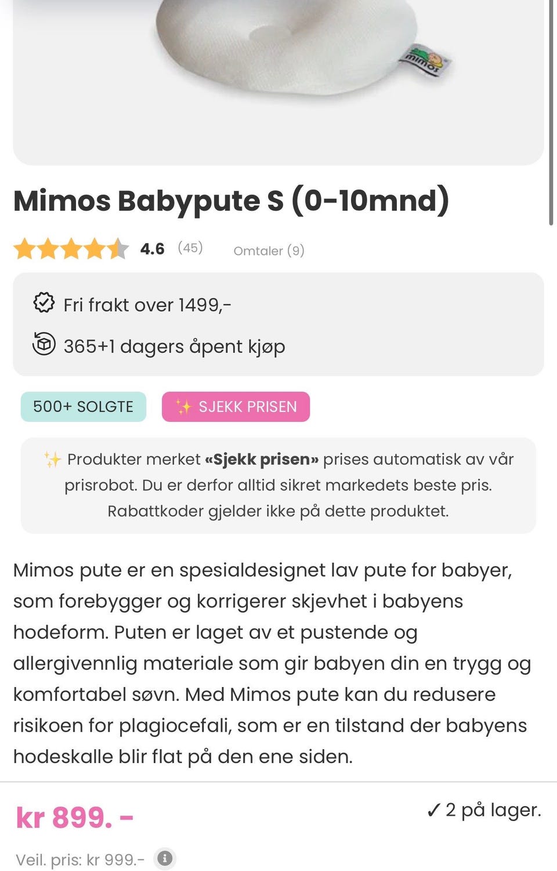
Task: Click the checkmark next to 2 på lager
Action: [x=433, y=811]
